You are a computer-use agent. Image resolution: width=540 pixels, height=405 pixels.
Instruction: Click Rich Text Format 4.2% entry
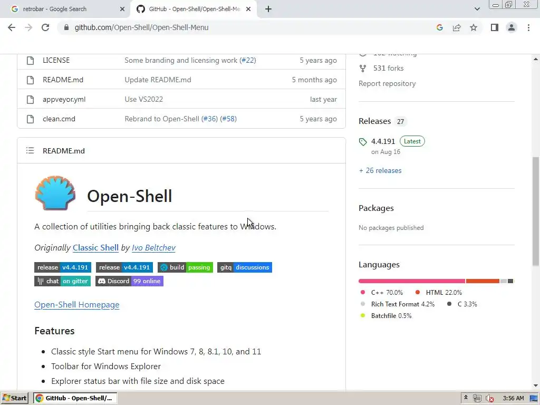pos(397,304)
